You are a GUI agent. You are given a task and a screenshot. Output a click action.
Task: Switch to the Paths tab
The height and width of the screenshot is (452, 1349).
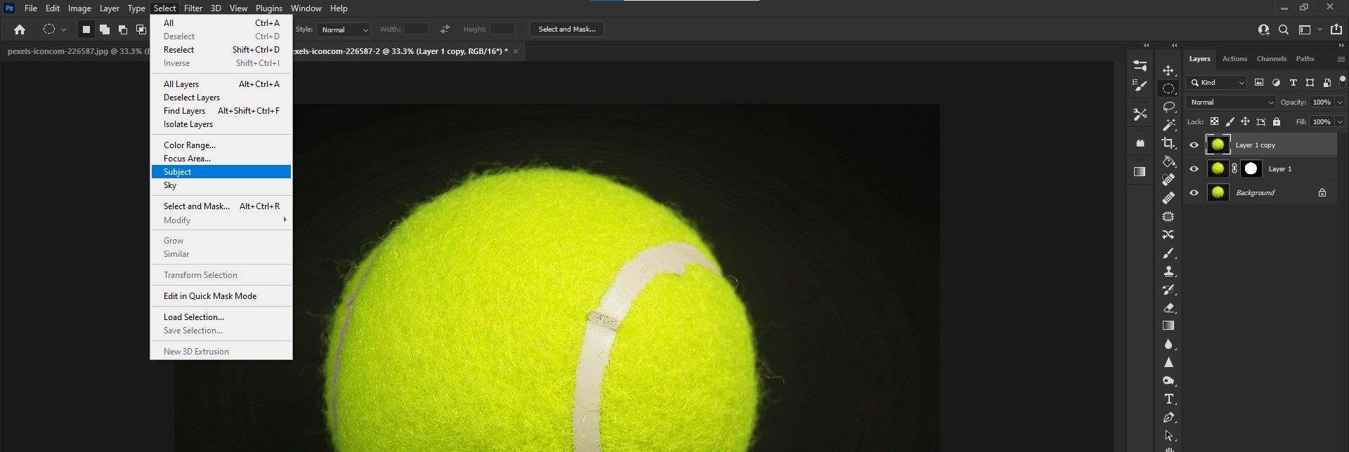tap(1305, 59)
